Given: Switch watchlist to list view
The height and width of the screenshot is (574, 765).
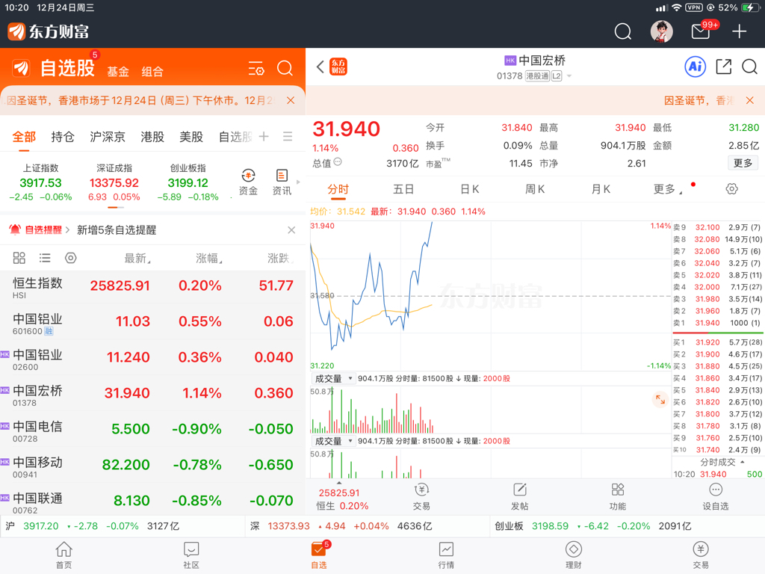Looking at the screenshot, I should 45,258.
